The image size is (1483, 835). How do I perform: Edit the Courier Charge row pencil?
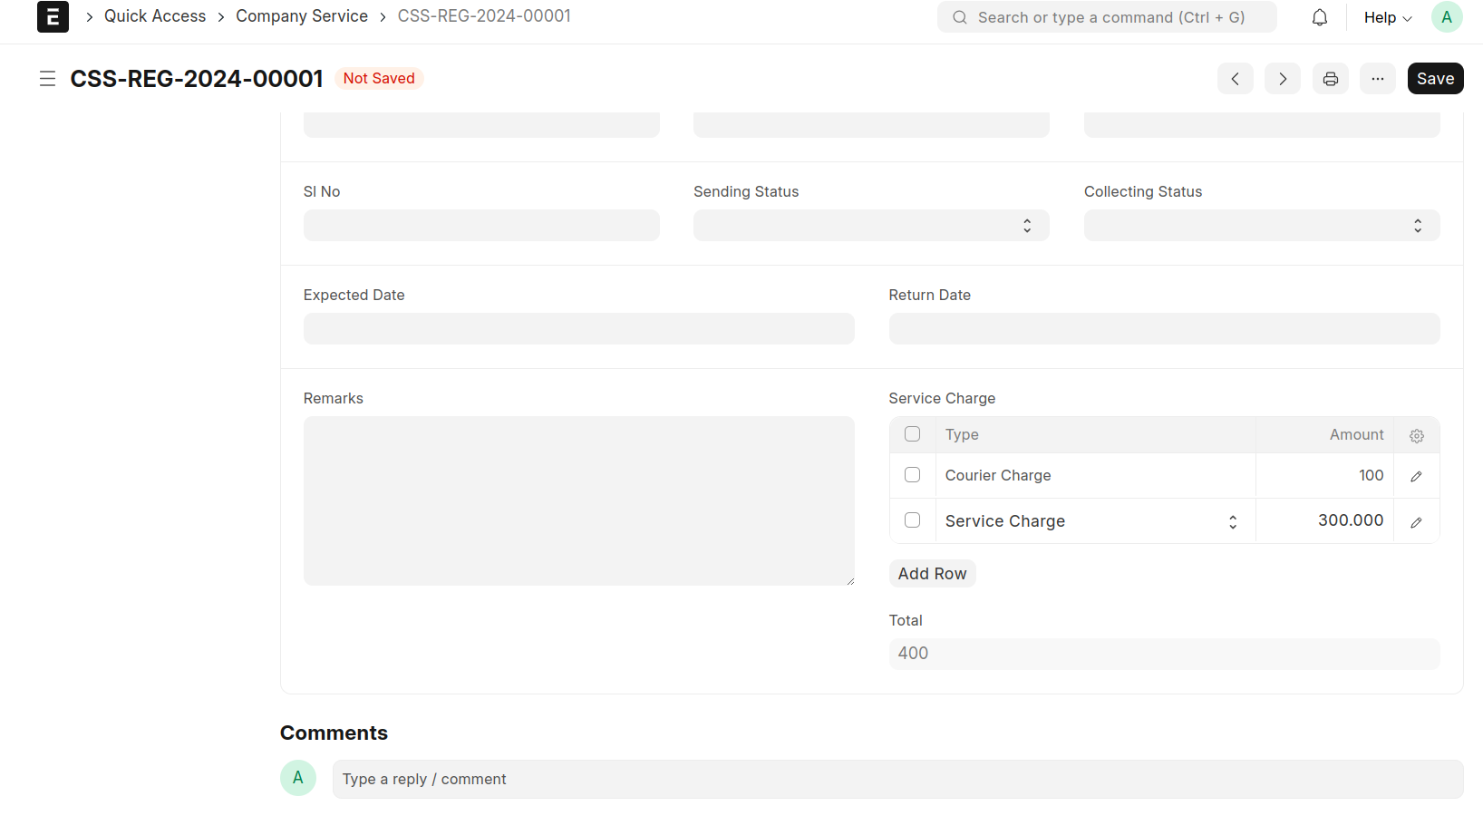pyautogui.click(x=1416, y=476)
